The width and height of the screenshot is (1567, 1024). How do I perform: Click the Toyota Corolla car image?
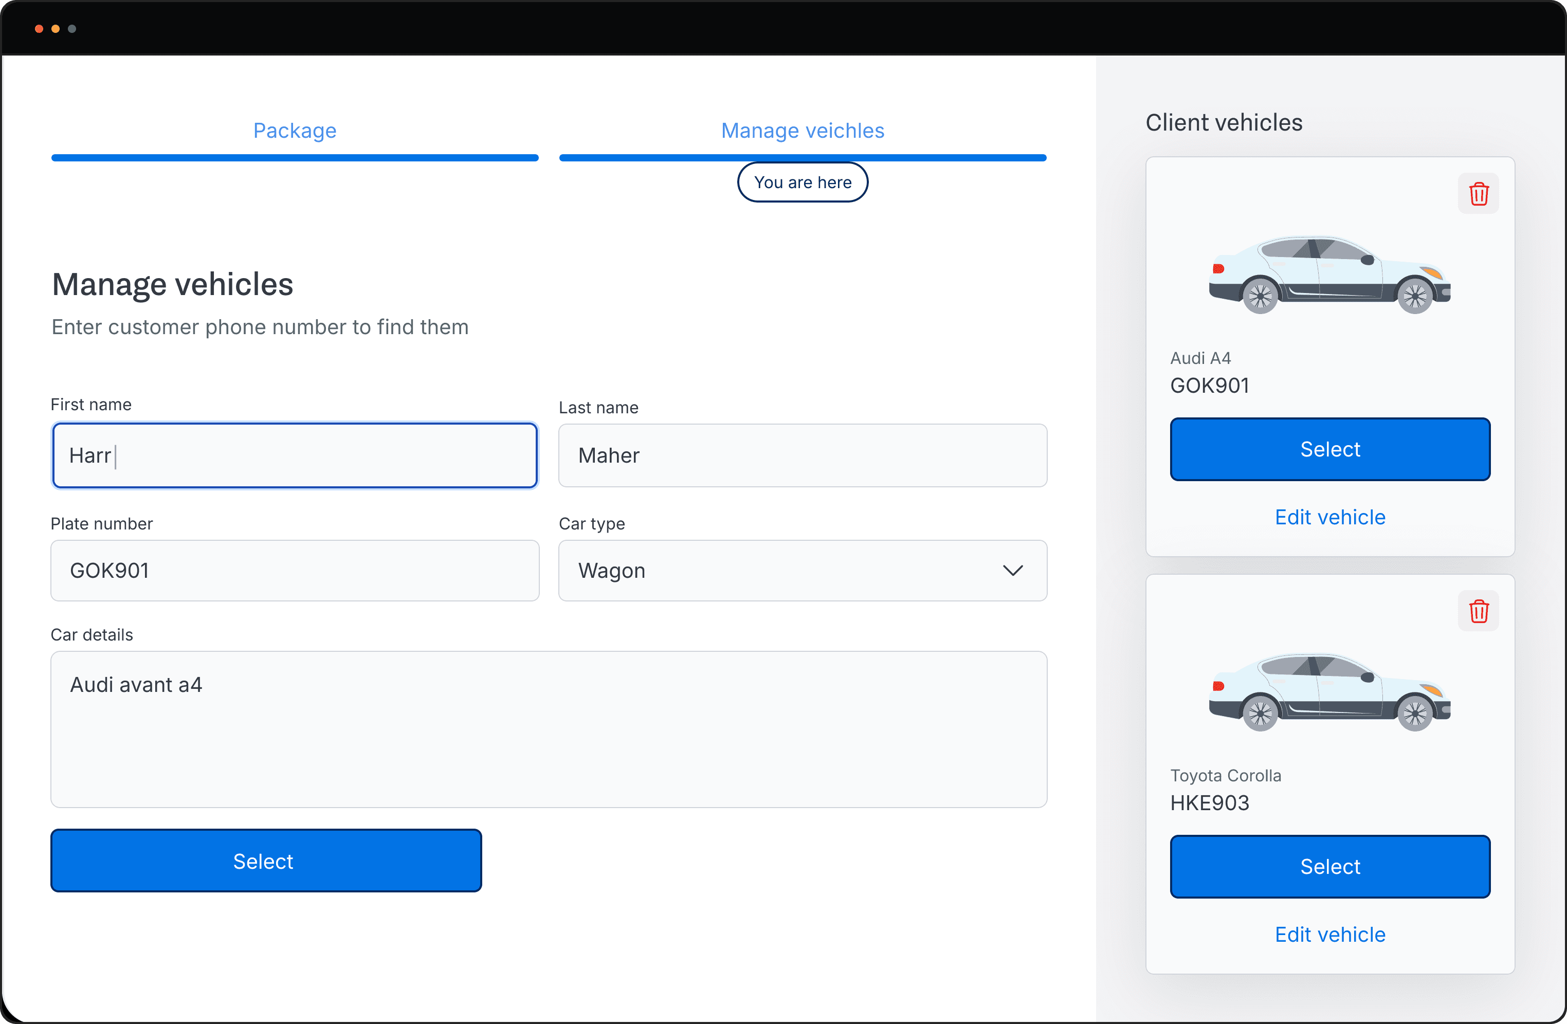[1329, 692]
